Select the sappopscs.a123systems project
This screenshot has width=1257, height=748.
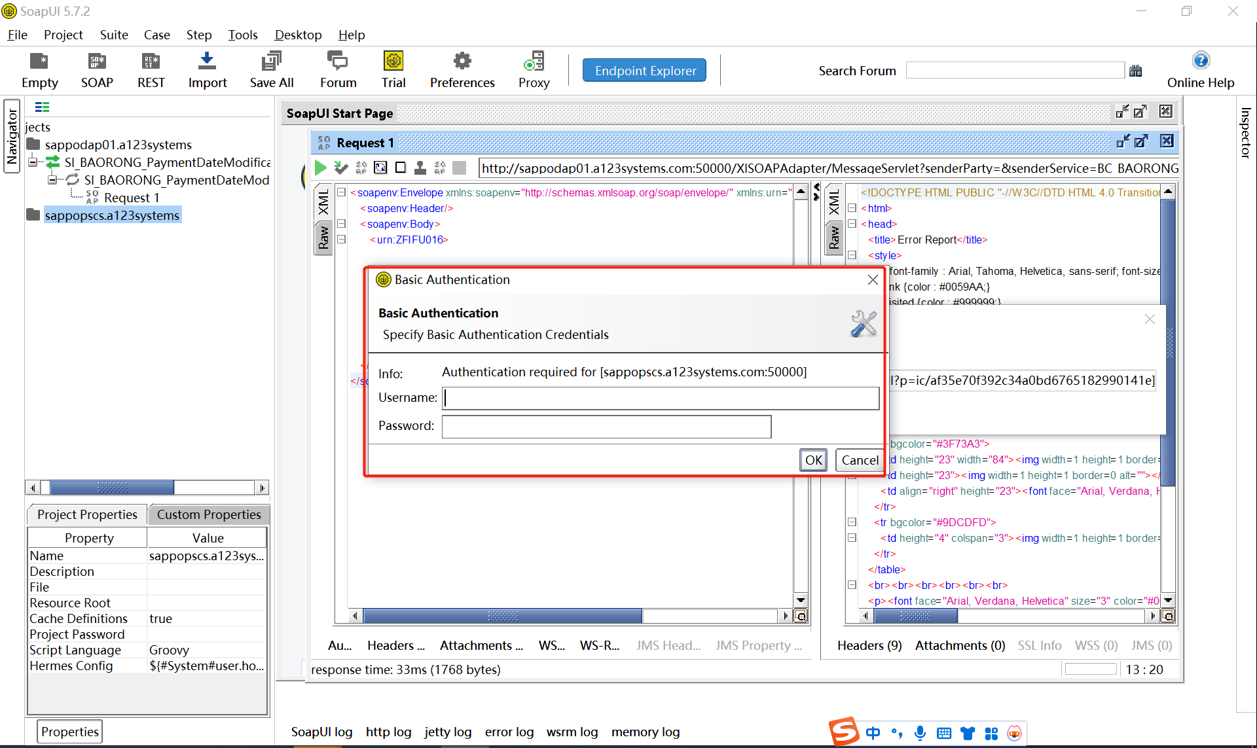[112, 215]
